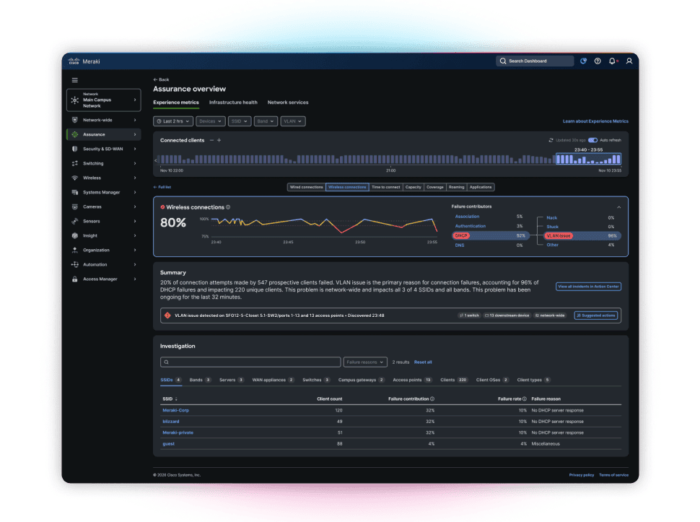The image size is (700, 522).
Task: Select the highlighted 23:40 - 23:55 timeline range
Action: (588, 159)
